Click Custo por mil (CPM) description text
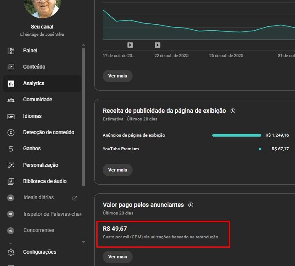The image size is (295, 266). [x=160, y=237]
